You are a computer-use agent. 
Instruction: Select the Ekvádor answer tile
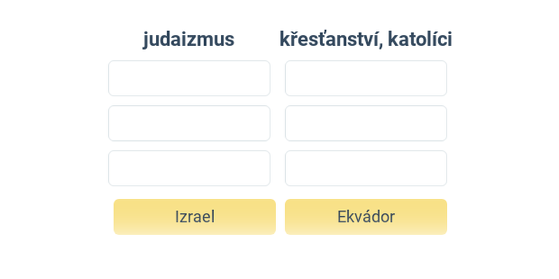365,217
